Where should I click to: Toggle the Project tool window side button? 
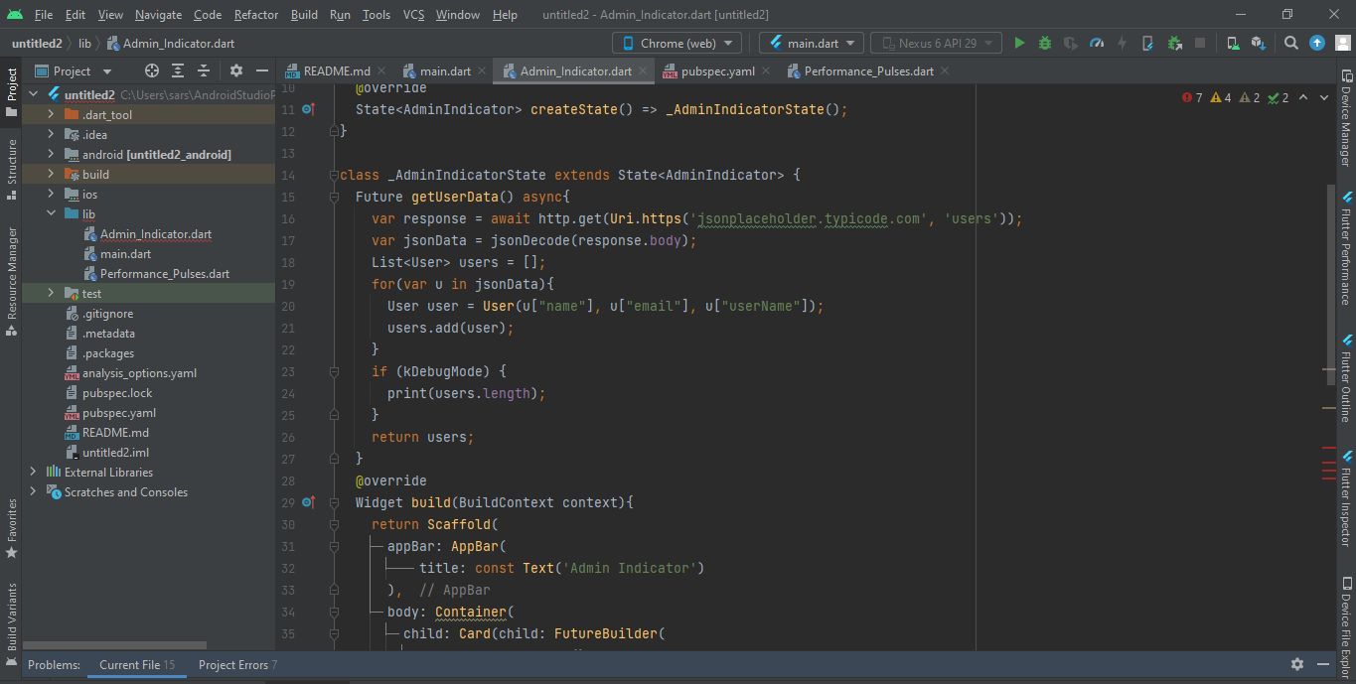pyautogui.click(x=11, y=91)
